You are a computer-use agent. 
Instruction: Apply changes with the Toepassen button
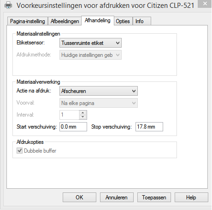tap(154, 198)
